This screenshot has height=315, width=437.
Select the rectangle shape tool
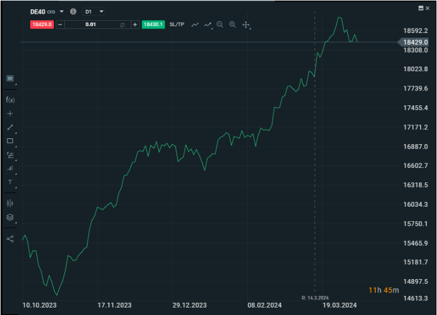(x=10, y=141)
